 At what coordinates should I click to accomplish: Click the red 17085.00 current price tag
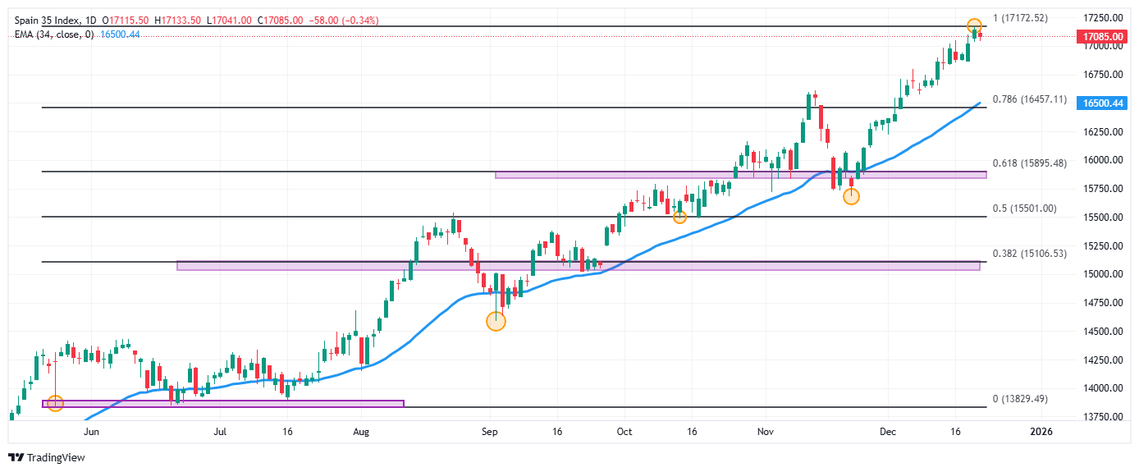1102,37
